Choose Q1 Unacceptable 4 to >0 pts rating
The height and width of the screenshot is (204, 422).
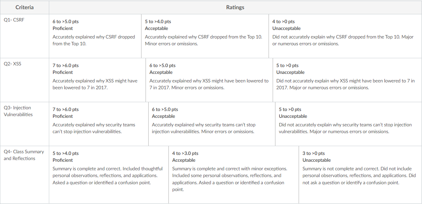click(345, 36)
